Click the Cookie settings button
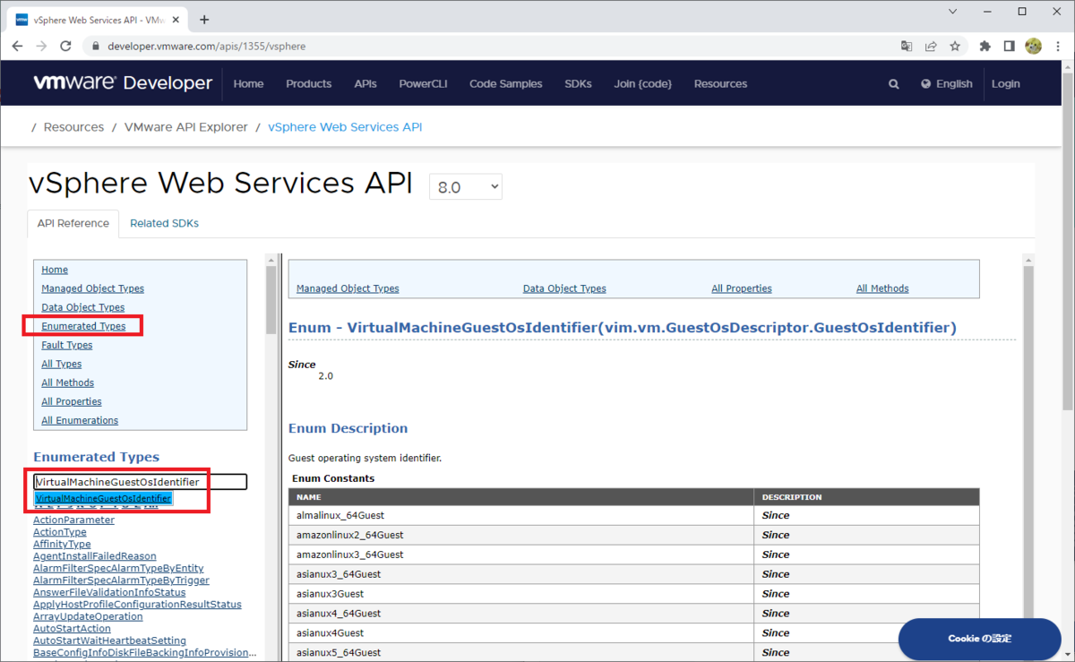Screen dimensions: 1075x662 coord(980,639)
